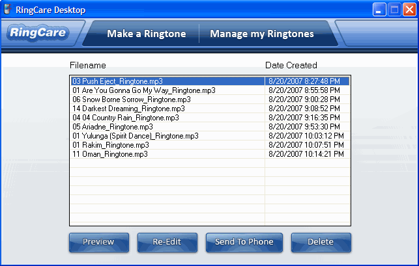Delete the selected ringtone
Viewport: 419px width, 266px height.
point(321,242)
